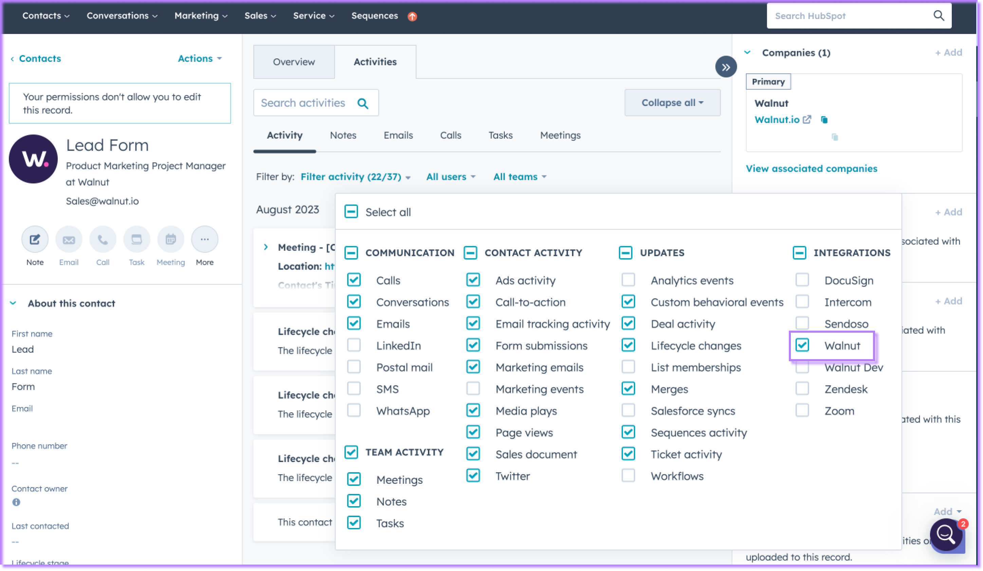
Task: Open the Meeting scheduler icon
Action: 170,239
